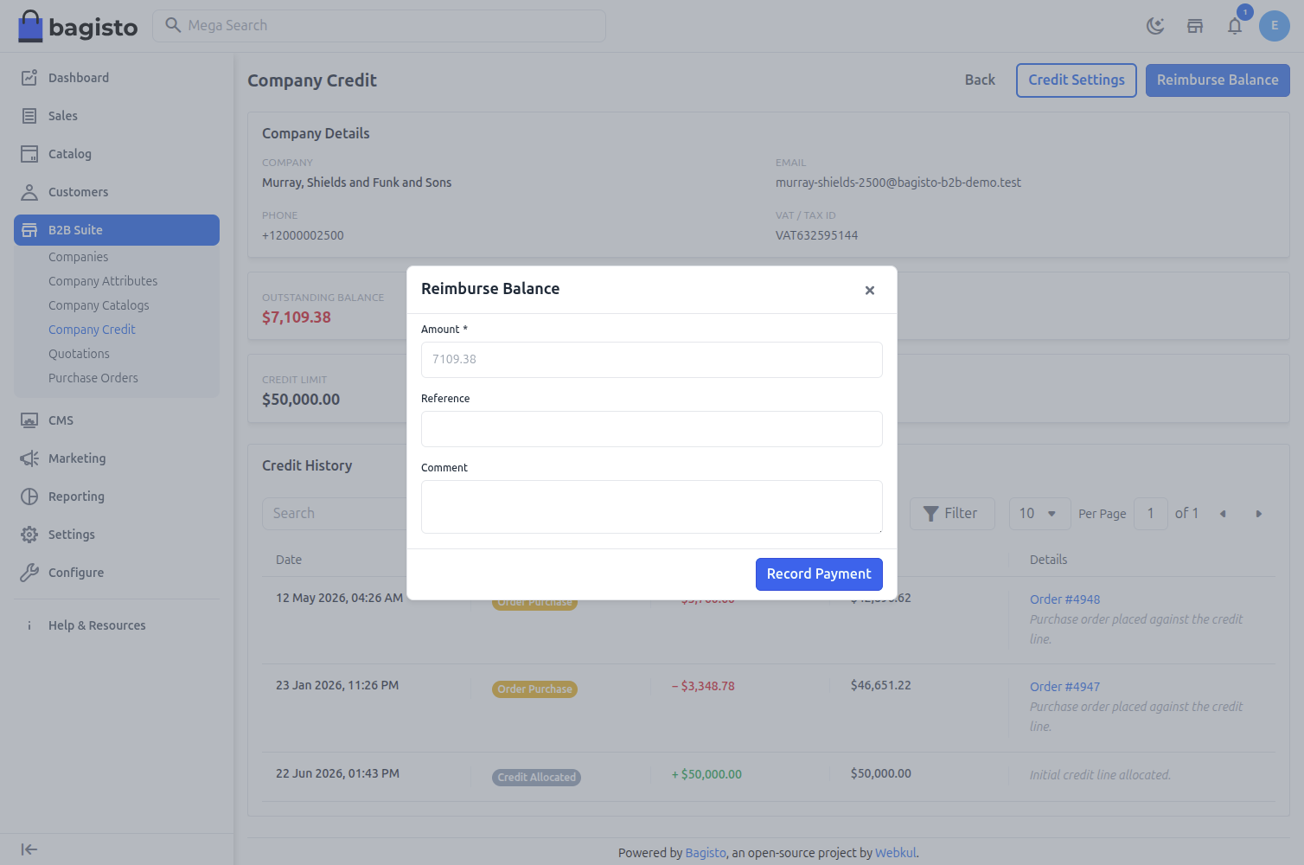Open Customers section in sidebar

click(x=117, y=192)
